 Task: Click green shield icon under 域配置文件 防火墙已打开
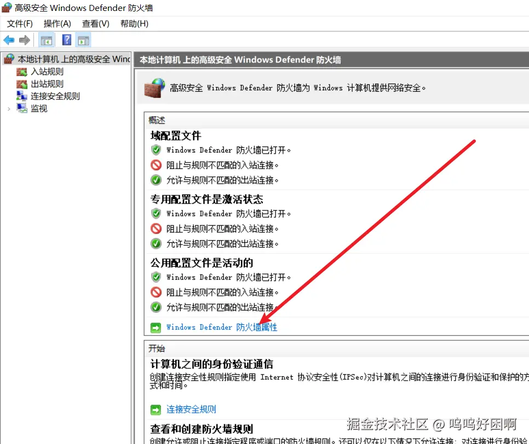click(156, 150)
